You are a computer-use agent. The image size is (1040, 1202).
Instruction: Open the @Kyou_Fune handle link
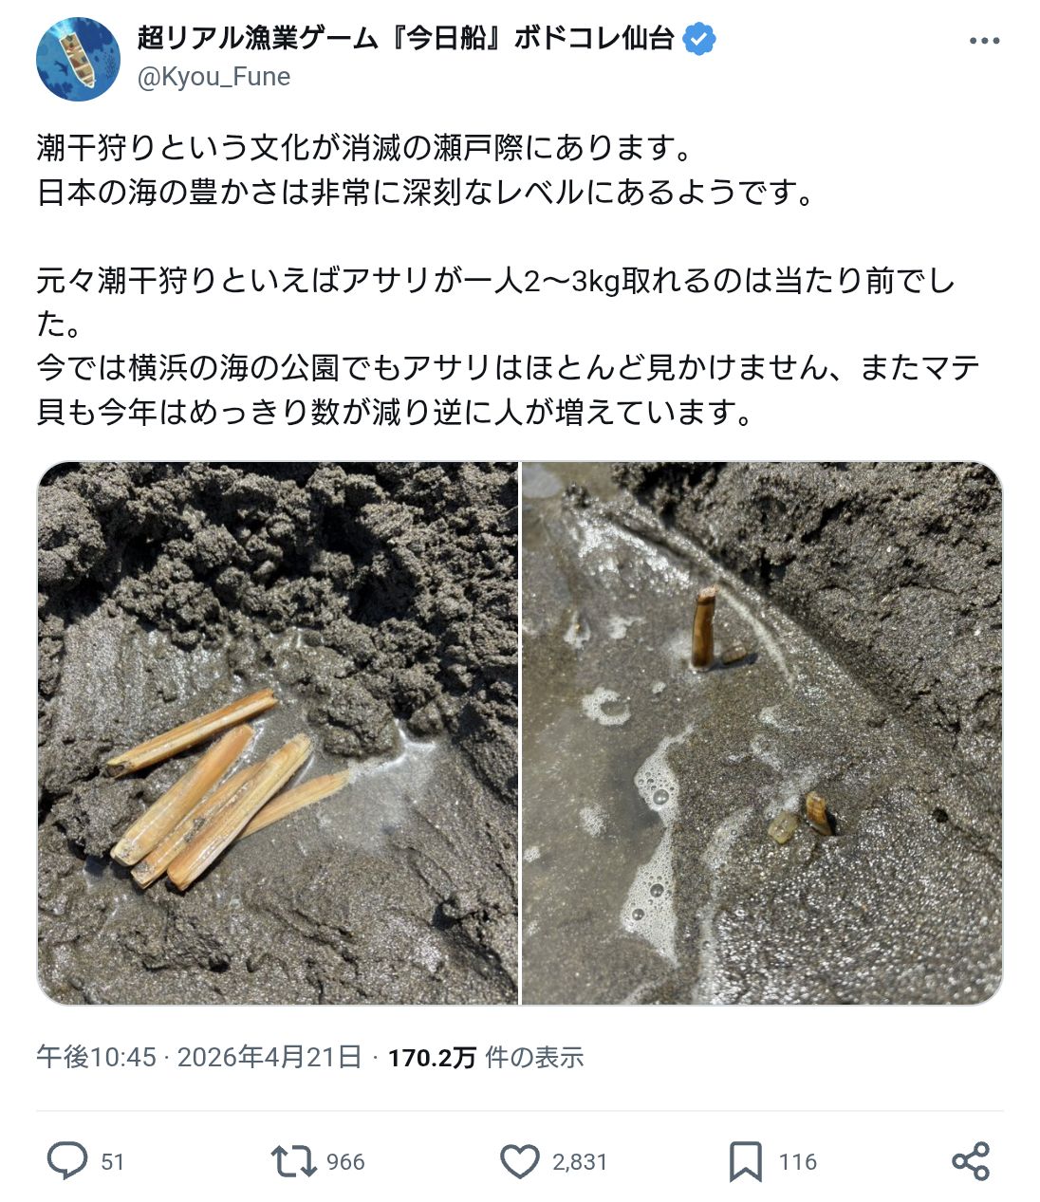[214, 77]
